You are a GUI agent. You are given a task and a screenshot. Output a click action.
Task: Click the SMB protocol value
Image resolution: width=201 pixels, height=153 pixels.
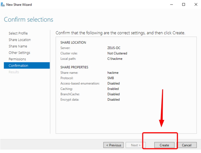point(111,78)
